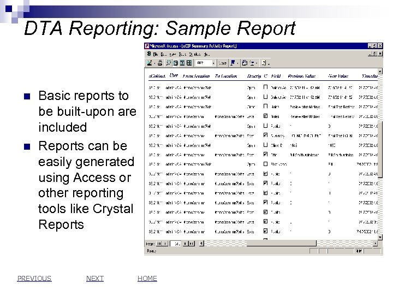This screenshot has width=393, height=295.
Task: Click the PREVIOUS link
Action: [x=34, y=278]
